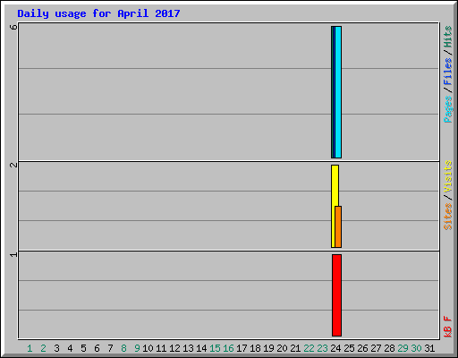This screenshot has height=358, width=458.
Task: Click day 23 on the x-axis
Action: click(x=322, y=348)
